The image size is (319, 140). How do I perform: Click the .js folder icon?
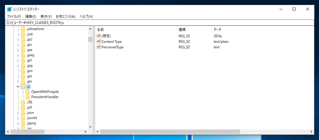[23, 86]
